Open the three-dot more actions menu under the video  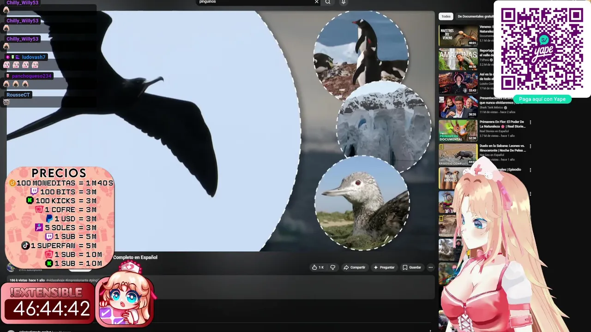point(430,267)
